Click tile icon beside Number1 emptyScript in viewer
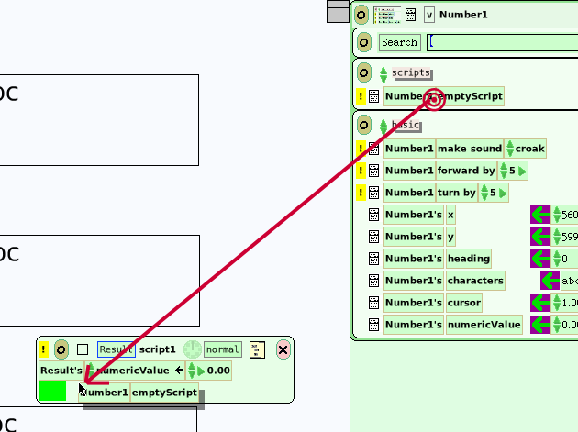 tap(373, 96)
